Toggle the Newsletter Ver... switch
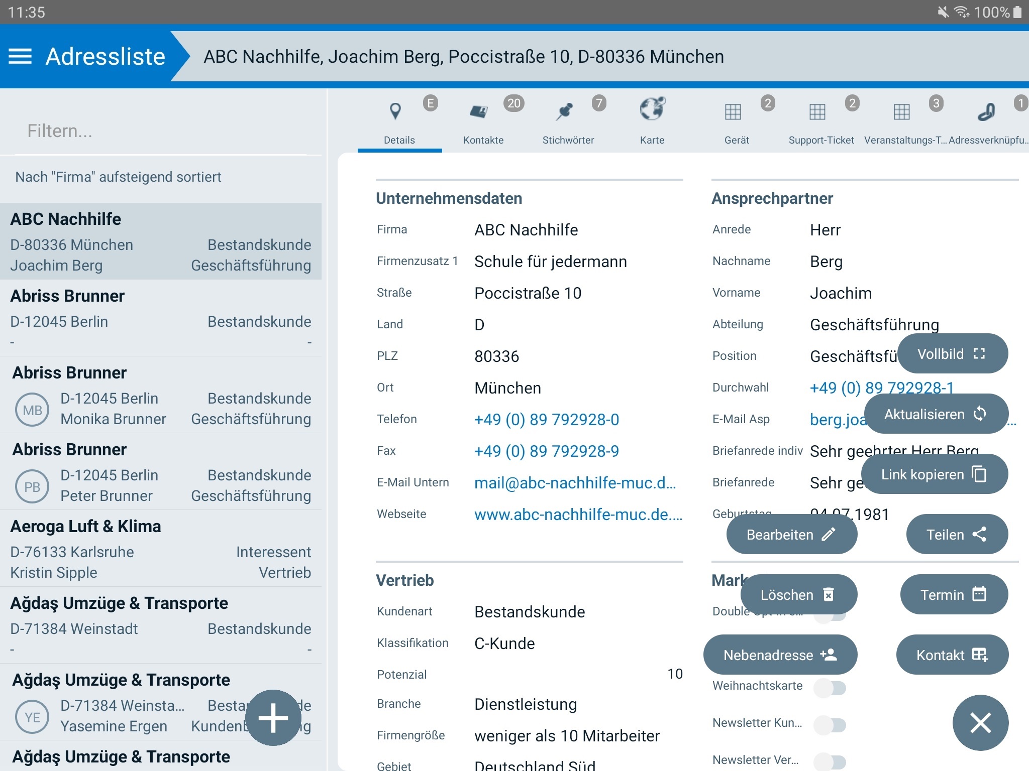 [830, 761]
